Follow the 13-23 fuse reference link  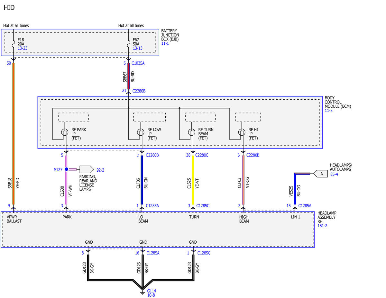click(23, 48)
